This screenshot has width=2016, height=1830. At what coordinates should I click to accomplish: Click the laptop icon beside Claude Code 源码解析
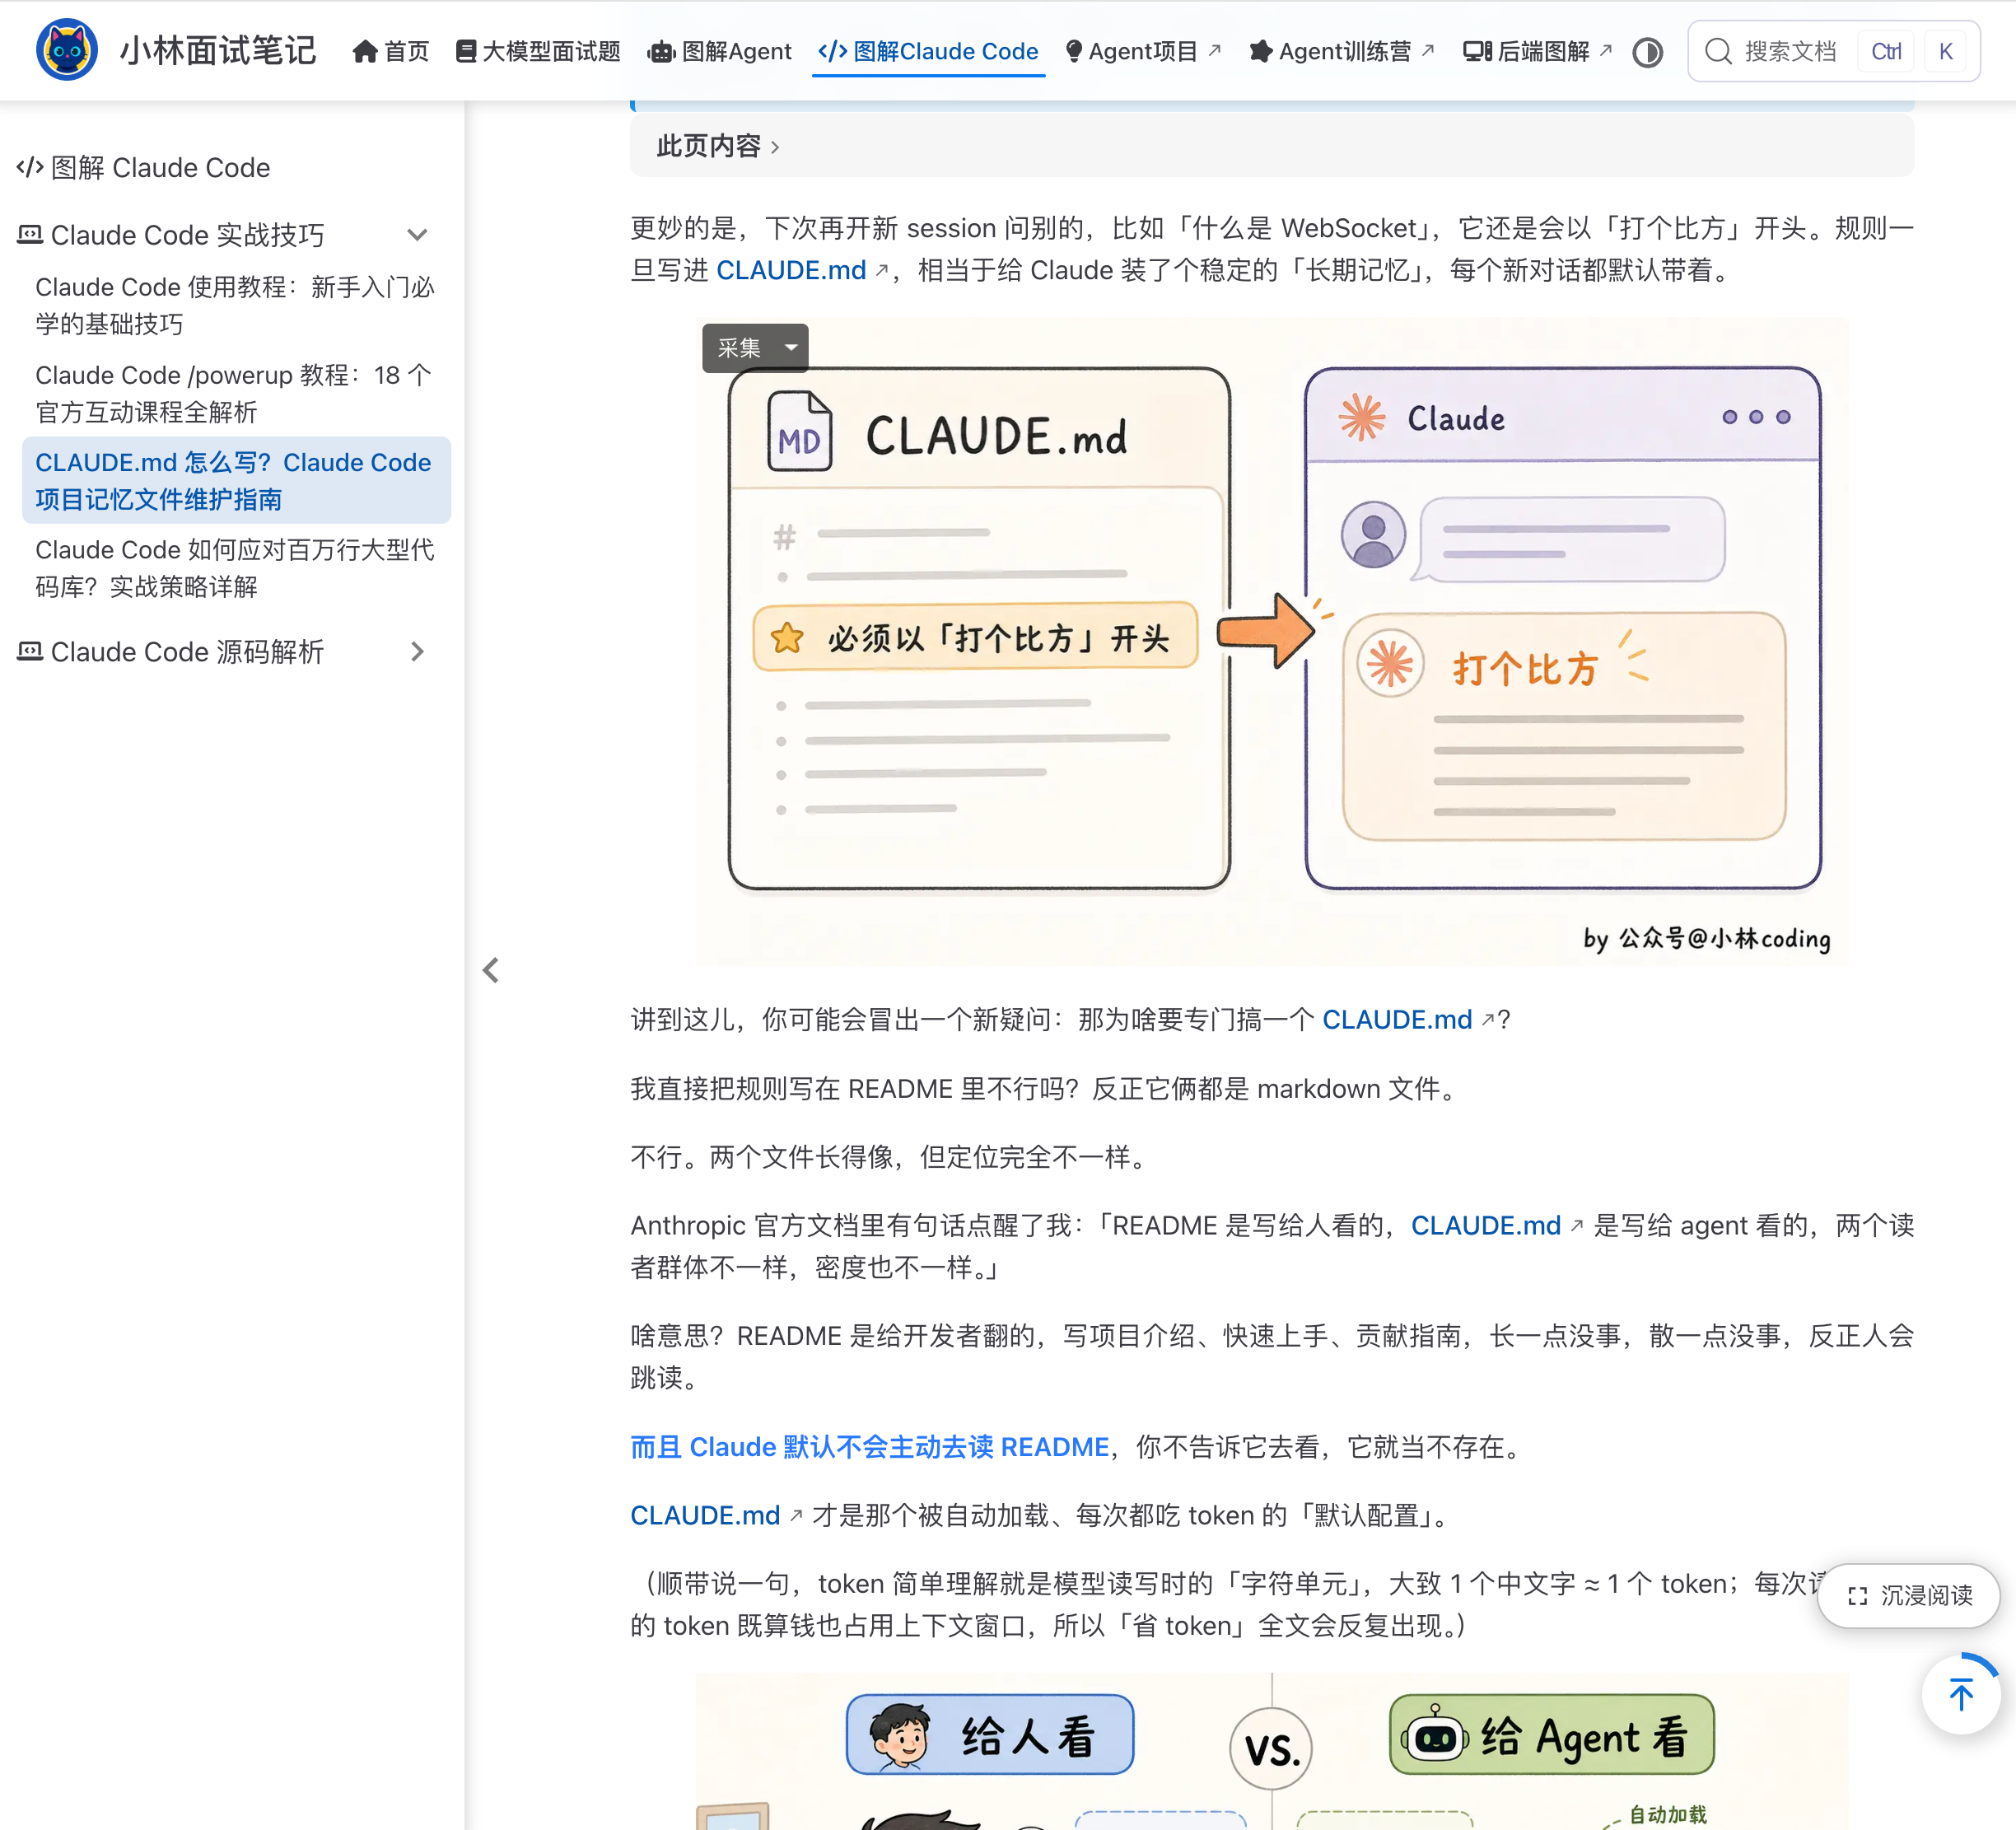click(30, 652)
